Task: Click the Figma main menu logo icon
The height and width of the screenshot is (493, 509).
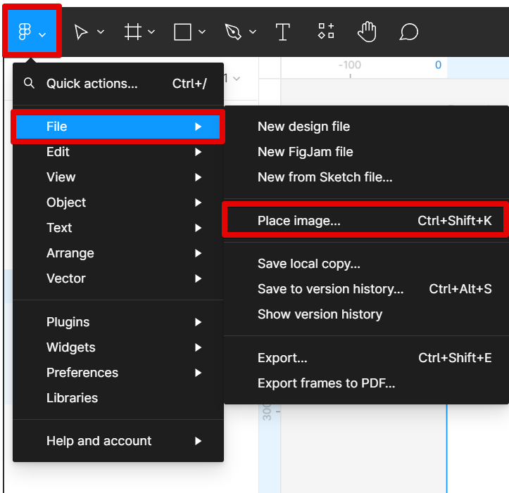Action: 25,32
